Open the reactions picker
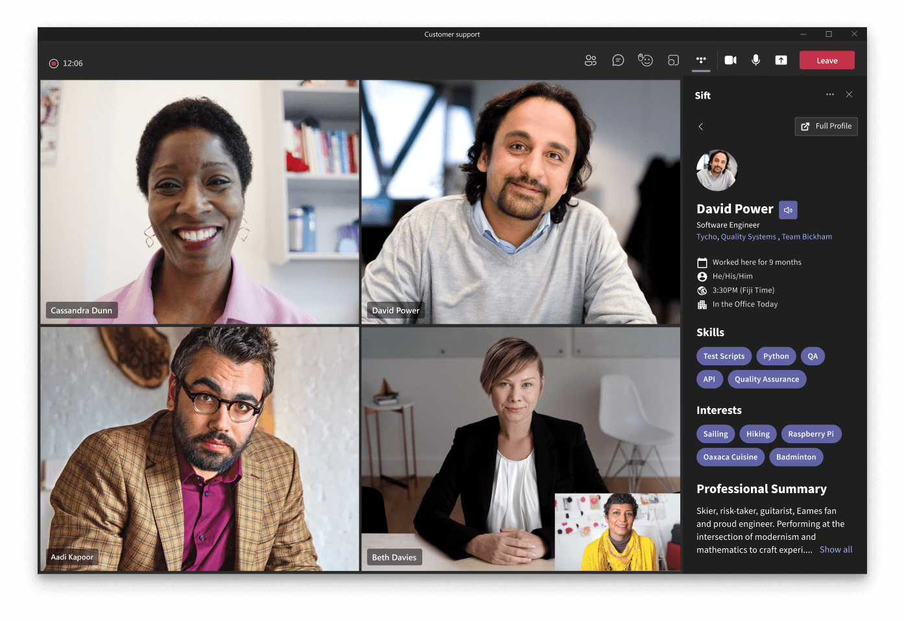 tap(645, 60)
